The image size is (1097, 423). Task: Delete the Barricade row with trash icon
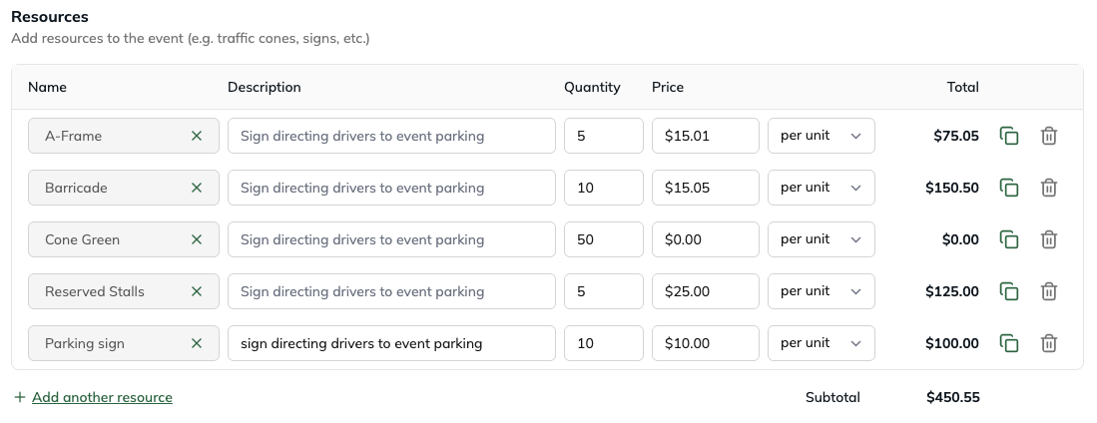click(x=1049, y=188)
